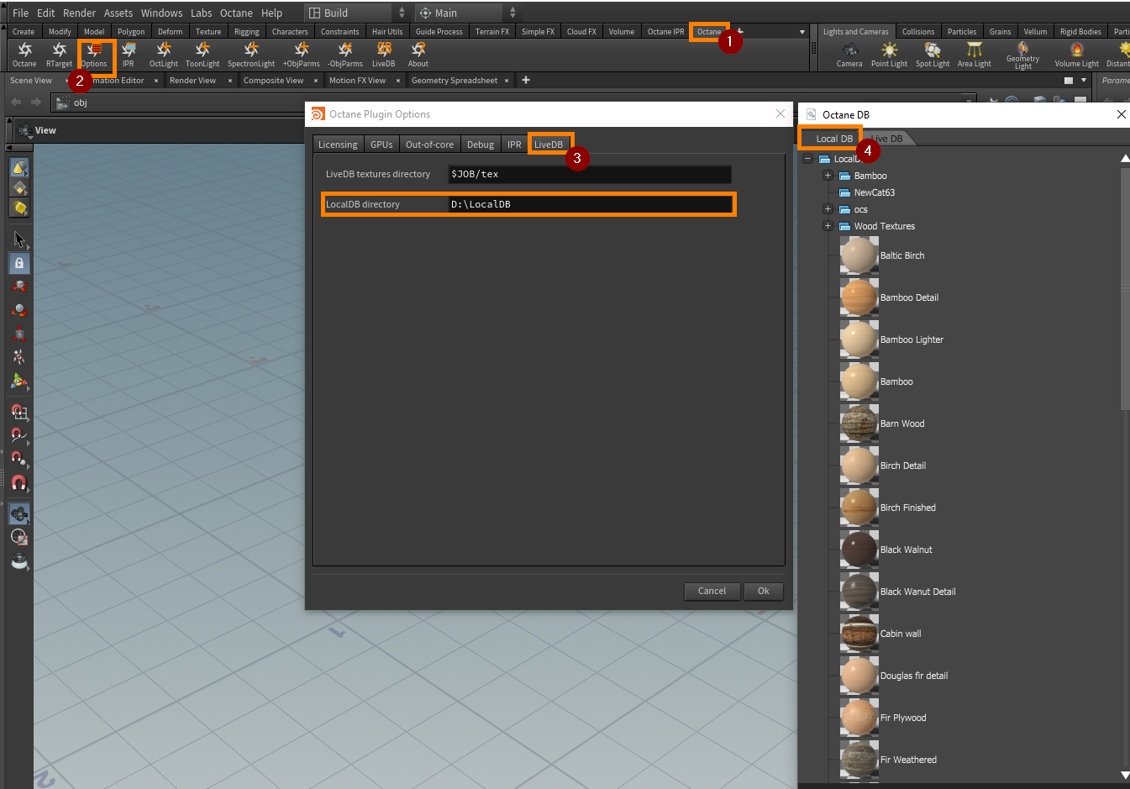Viewport: 1130px width, 789px height.
Task: Launch the IPR shelf tool
Action: coord(129,55)
